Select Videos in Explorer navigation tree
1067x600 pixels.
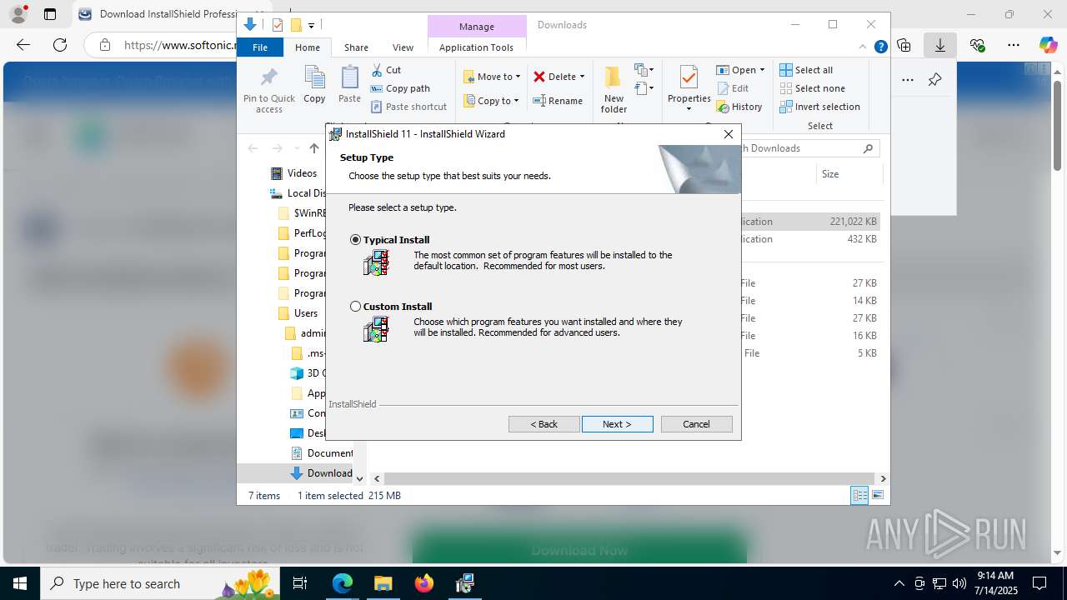[x=293, y=173]
